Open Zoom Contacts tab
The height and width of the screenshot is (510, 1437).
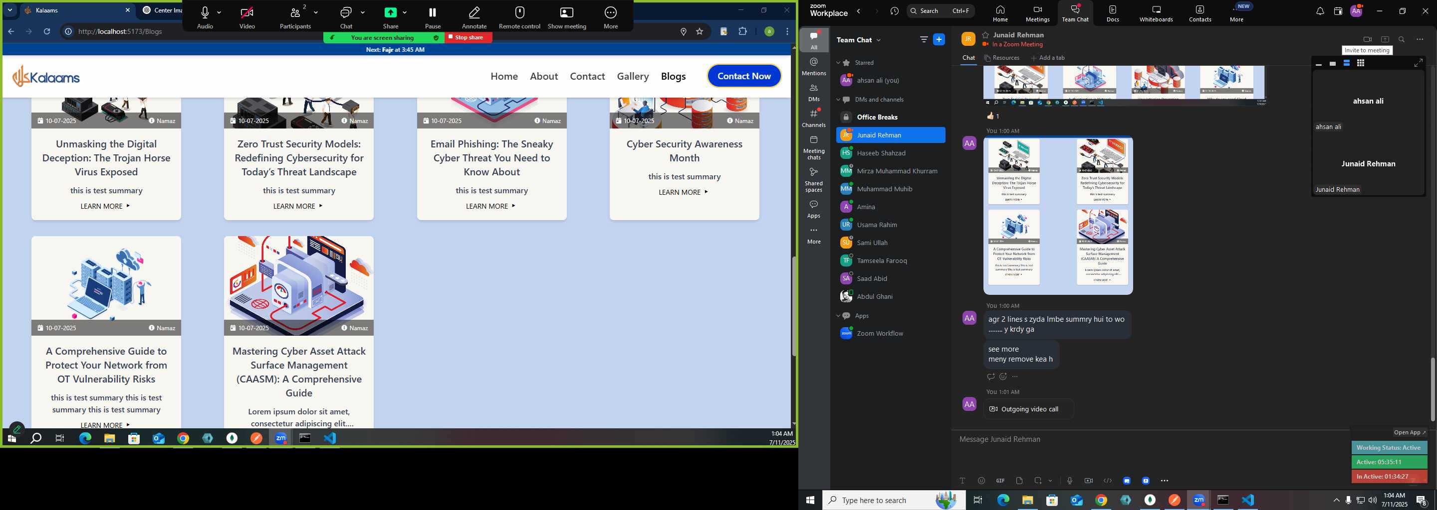(x=1200, y=13)
